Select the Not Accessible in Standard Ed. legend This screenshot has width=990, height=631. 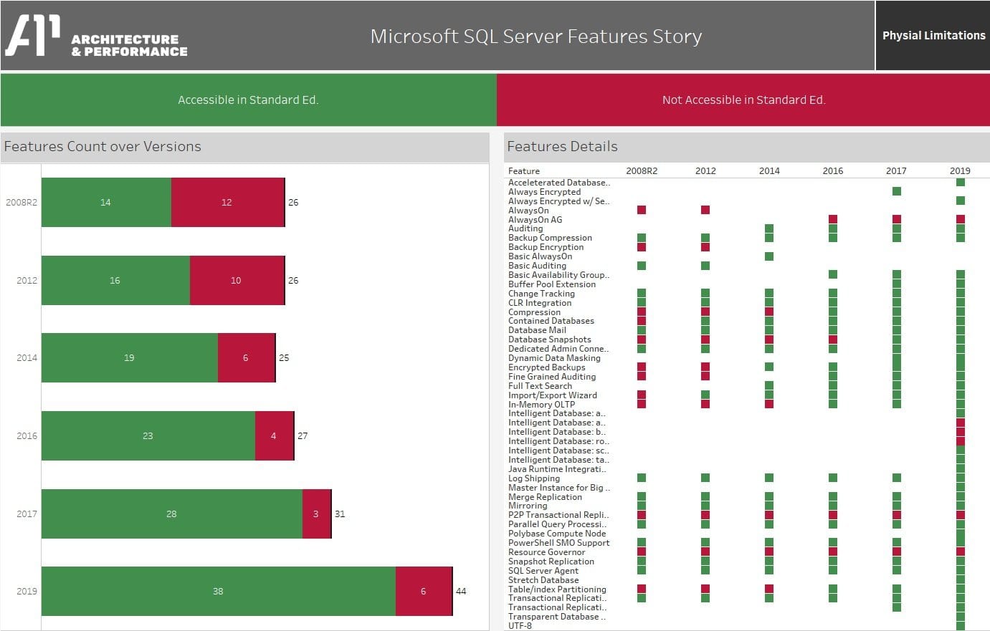coord(743,100)
